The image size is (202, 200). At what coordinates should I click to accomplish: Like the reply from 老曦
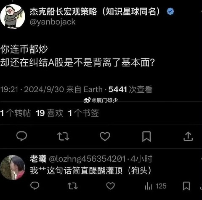click(111, 186)
